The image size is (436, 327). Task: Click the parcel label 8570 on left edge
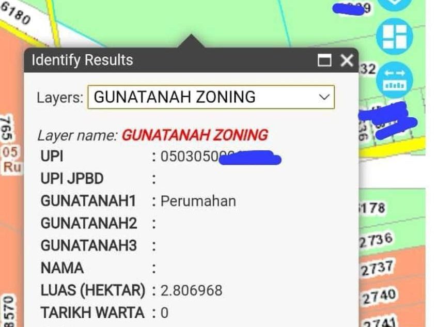click(x=9, y=312)
